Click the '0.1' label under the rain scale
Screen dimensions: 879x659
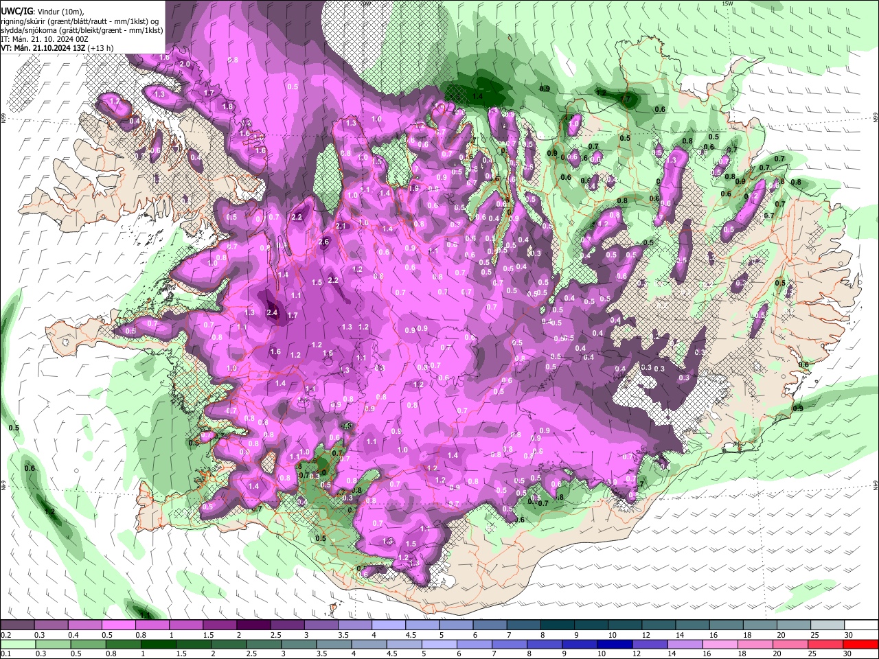click(x=5, y=654)
